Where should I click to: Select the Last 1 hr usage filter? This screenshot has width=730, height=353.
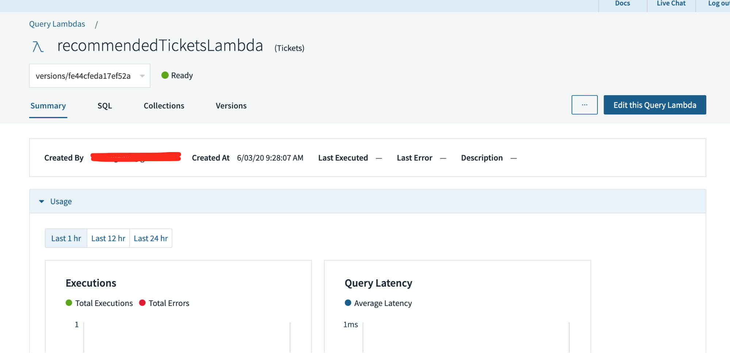pyautogui.click(x=66, y=238)
